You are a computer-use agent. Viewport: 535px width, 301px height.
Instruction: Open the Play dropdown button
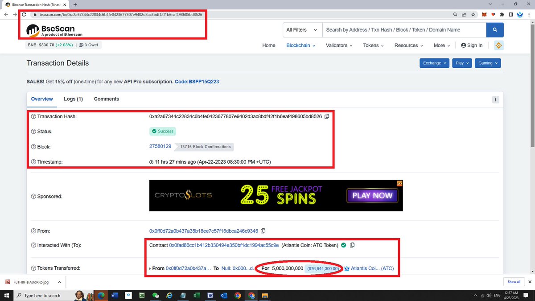(x=462, y=63)
